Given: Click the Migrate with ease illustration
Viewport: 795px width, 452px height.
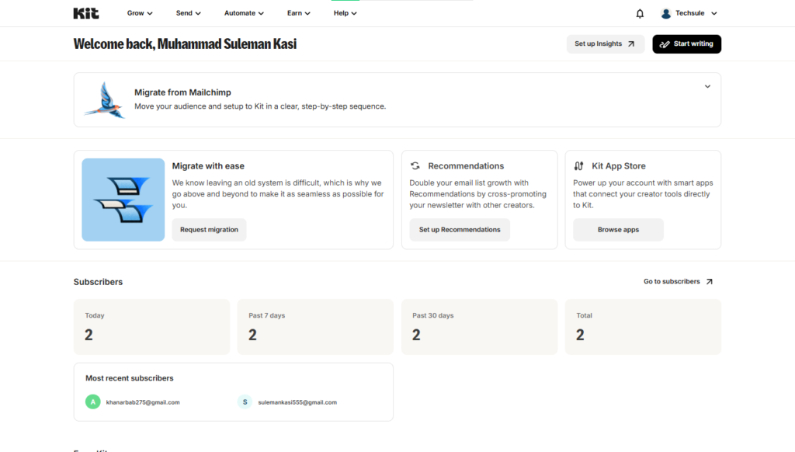Looking at the screenshot, I should point(123,200).
